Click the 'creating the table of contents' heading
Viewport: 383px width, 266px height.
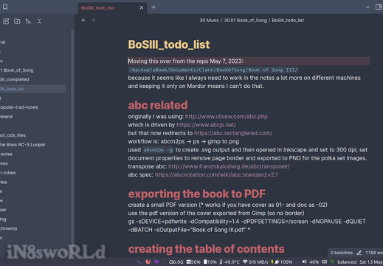206,249
